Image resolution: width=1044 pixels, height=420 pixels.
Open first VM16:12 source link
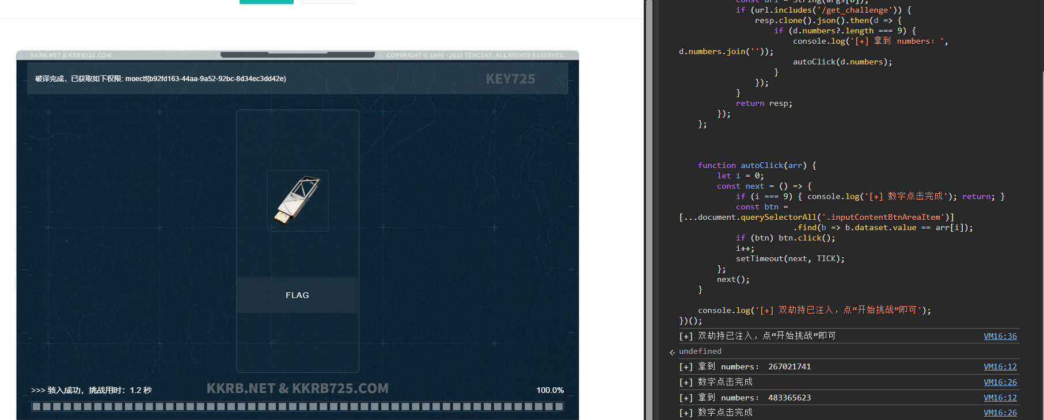1000,366
